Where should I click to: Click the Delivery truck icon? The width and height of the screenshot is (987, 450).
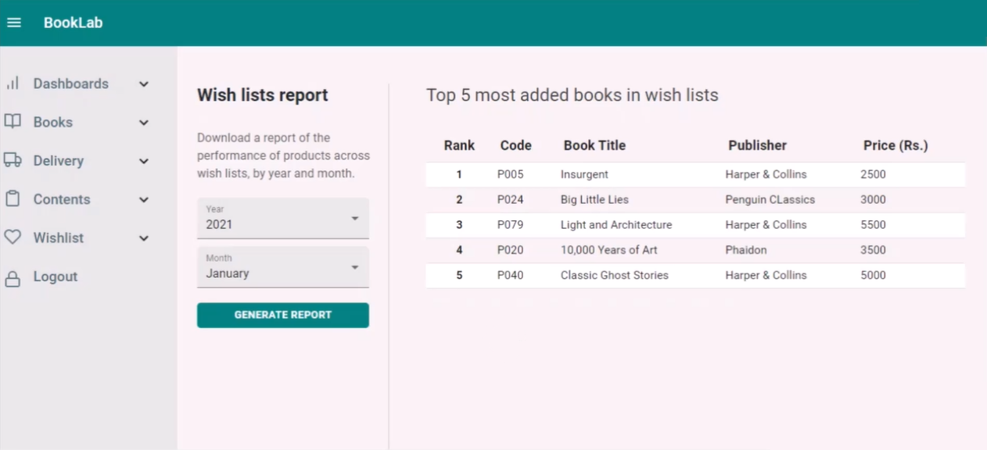(13, 160)
